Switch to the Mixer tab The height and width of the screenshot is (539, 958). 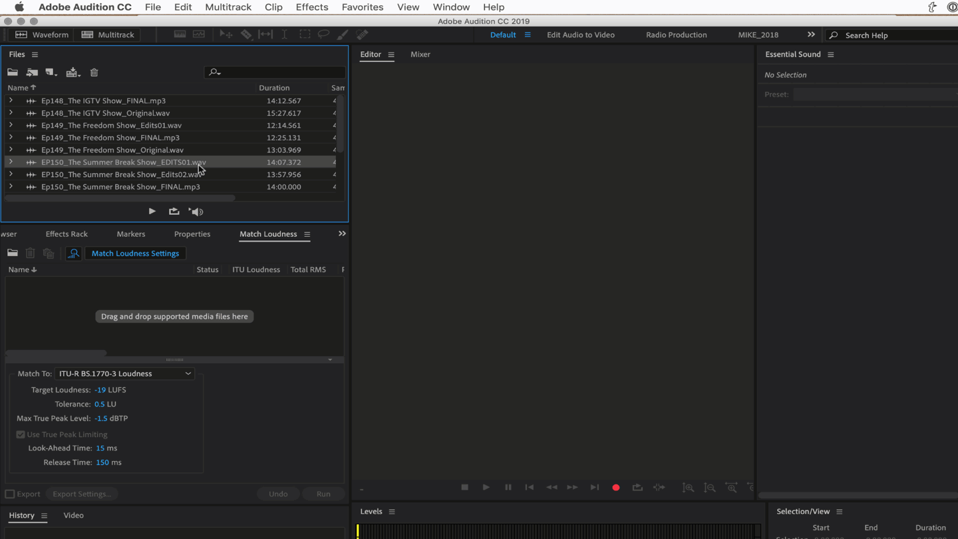point(420,55)
